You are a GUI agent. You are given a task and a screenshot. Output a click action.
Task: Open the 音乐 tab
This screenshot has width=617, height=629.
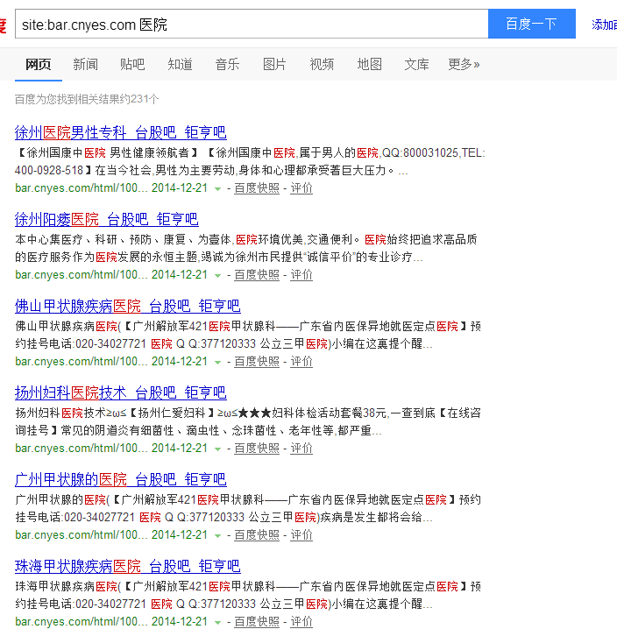click(x=227, y=64)
